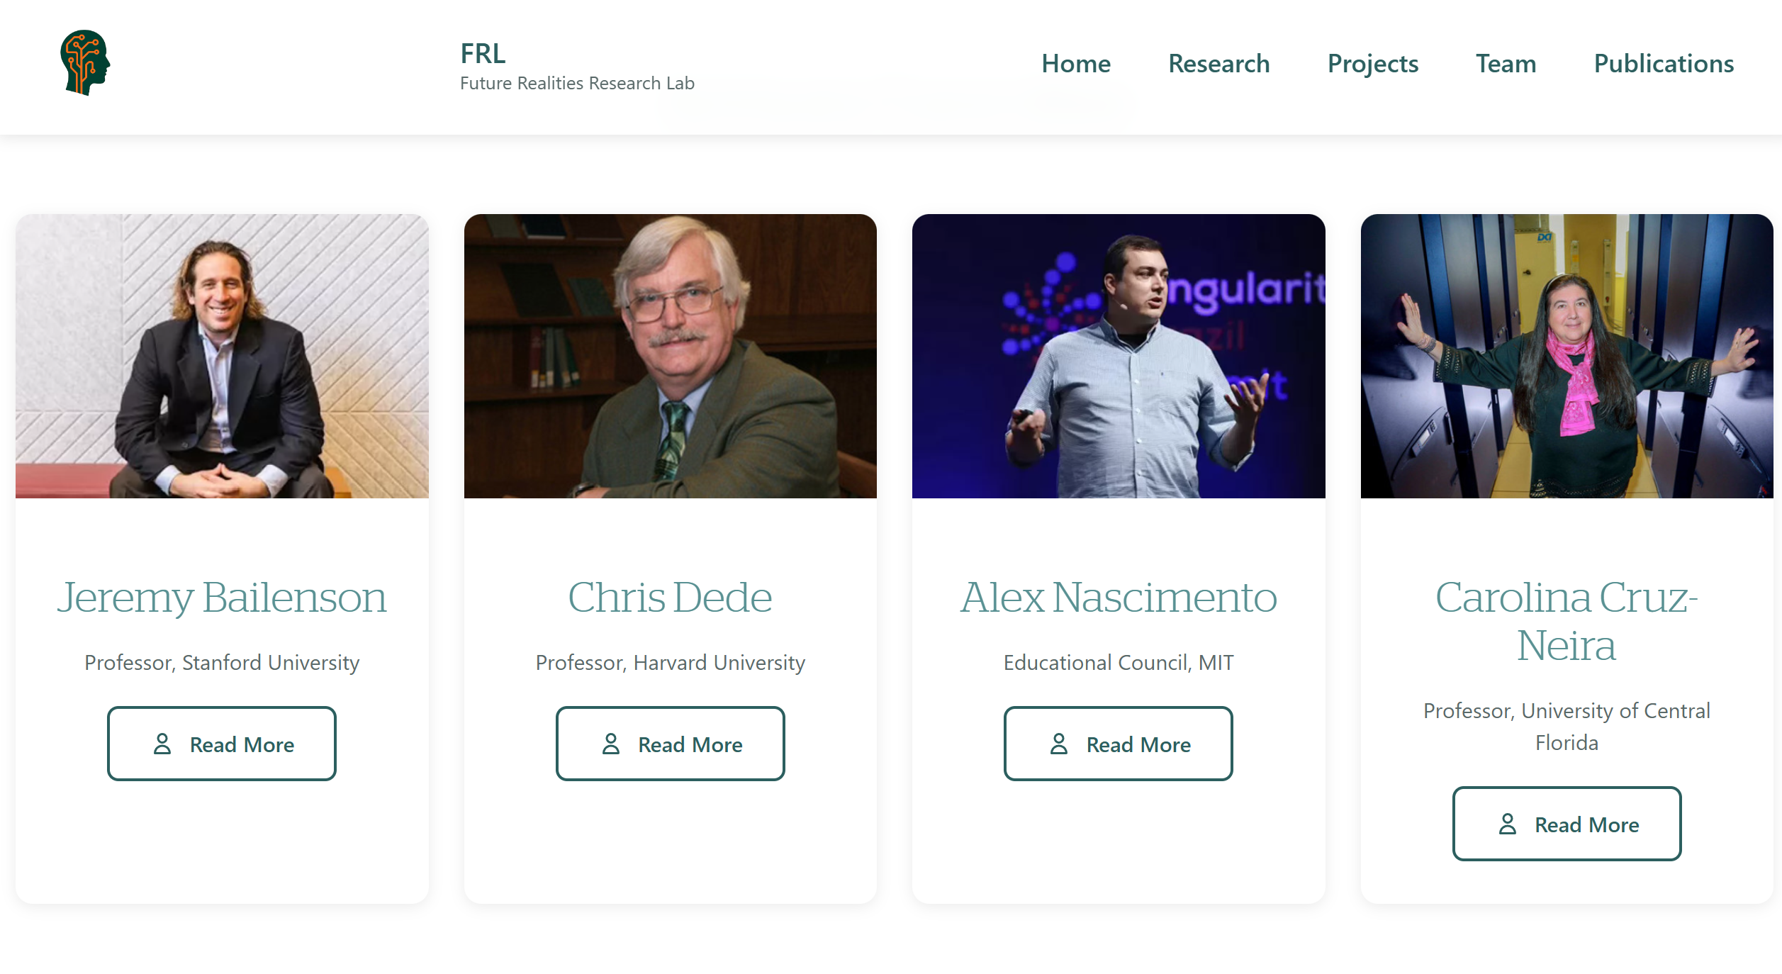The height and width of the screenshot is (974, 1782).
Task: Open the Home menu item
Action: tap(1075, 64)
